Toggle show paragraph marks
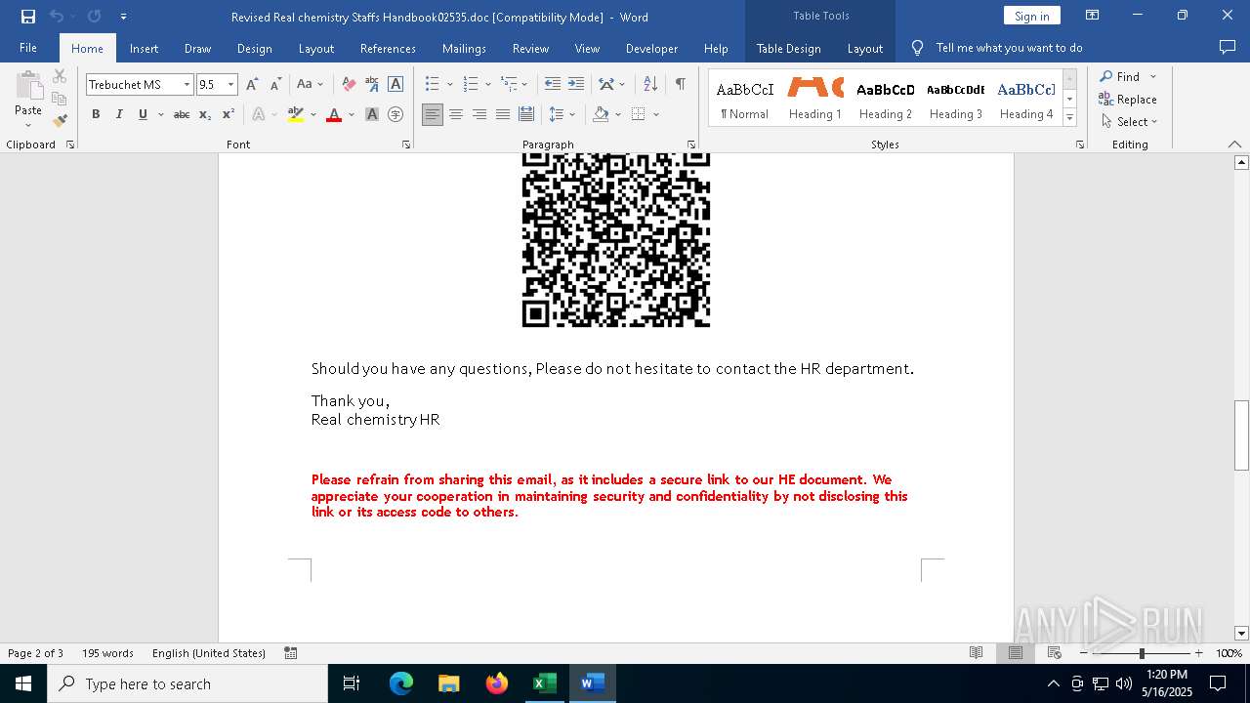 pos(680,85)
